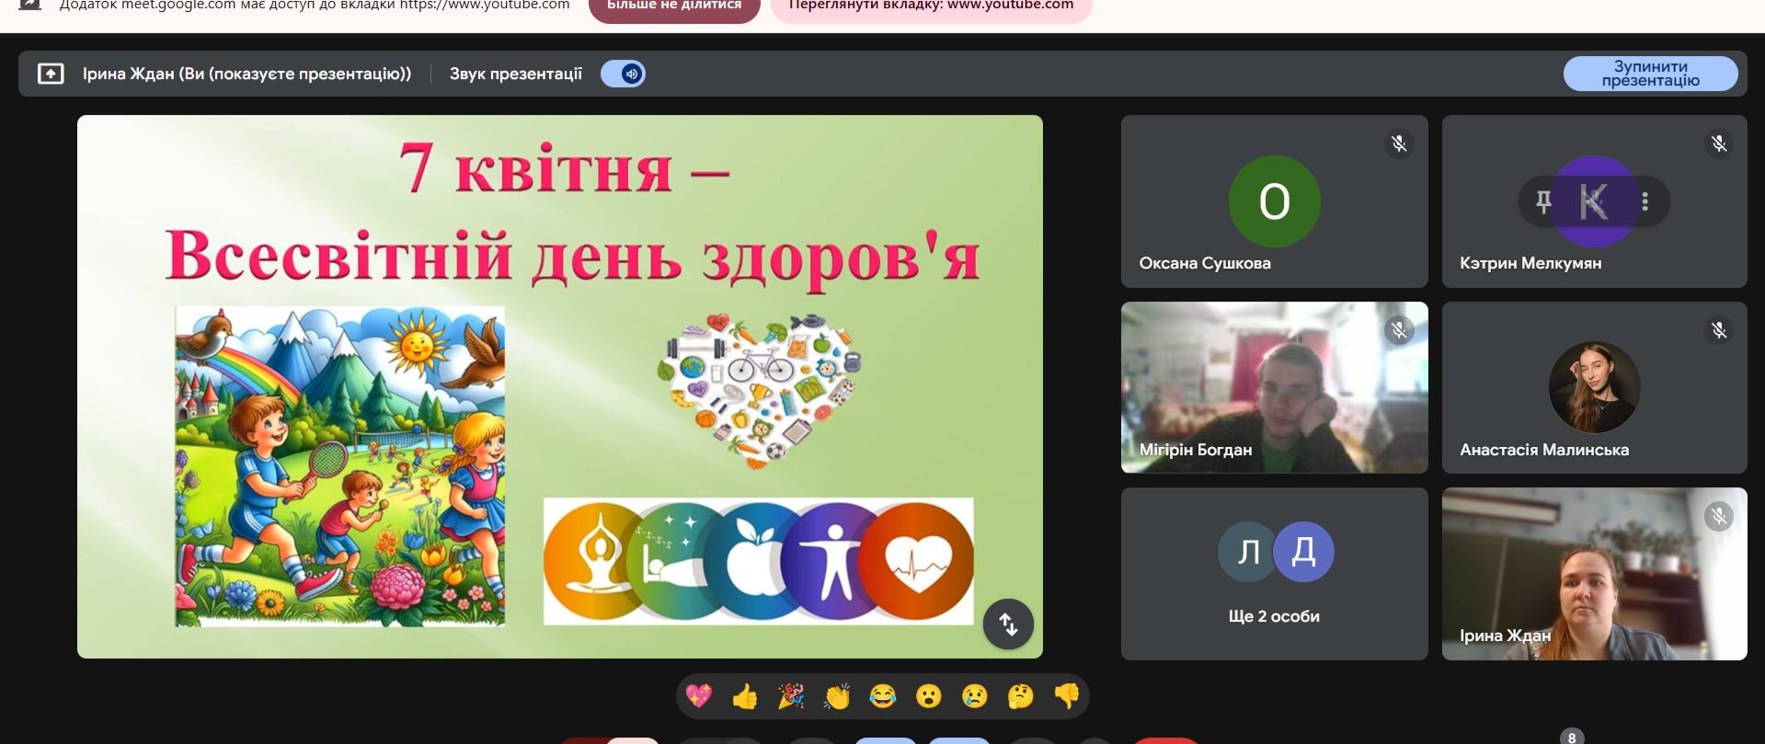
Task: Select Мігірін Богдан's video tile
Action: (x=1274, y=387)
